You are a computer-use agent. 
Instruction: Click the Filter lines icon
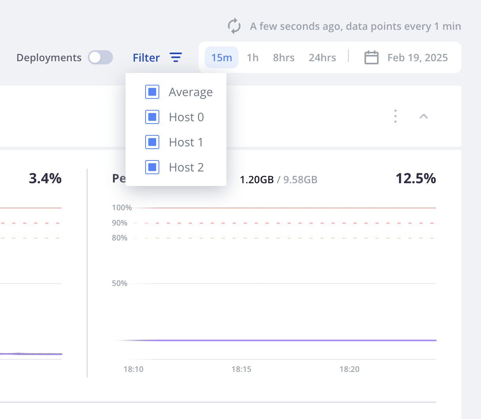(176, 58)
